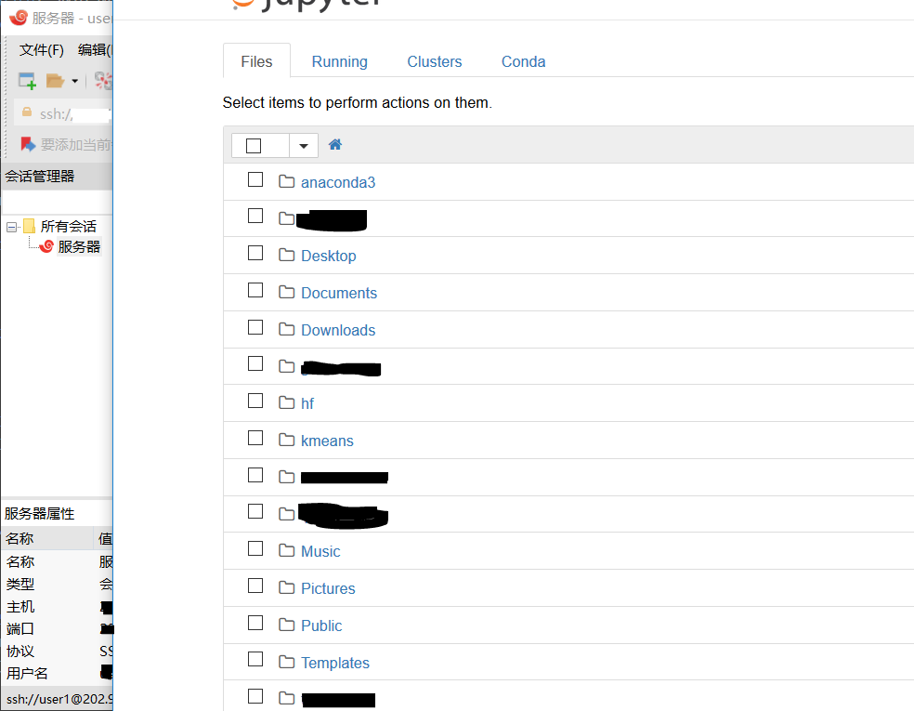
Task: Open the Documents folder link
Action: [x=339, y=293]
